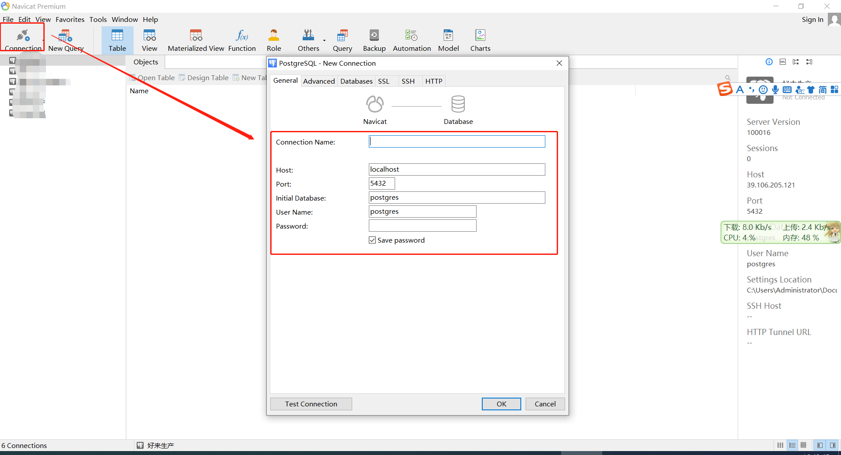Image resolution: width=841 pixels, height=455 pixels.
Task: Toggle Sogou punctuation mode
Action: point(752,90)
